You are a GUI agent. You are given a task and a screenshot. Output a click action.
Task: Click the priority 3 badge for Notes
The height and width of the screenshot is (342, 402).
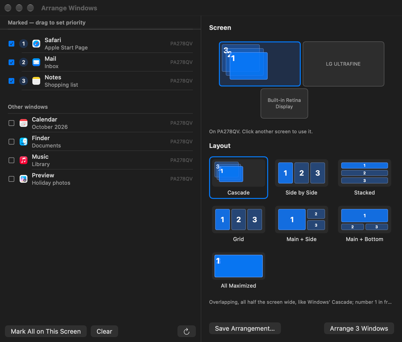pos(24,81)
